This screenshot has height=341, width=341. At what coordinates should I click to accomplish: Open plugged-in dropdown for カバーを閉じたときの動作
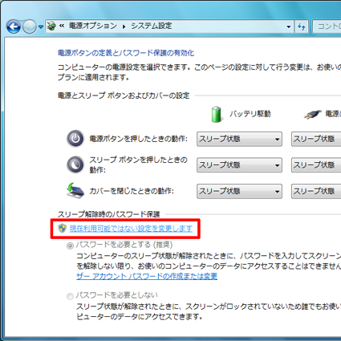pyautogui.click(x=316, y=191)
